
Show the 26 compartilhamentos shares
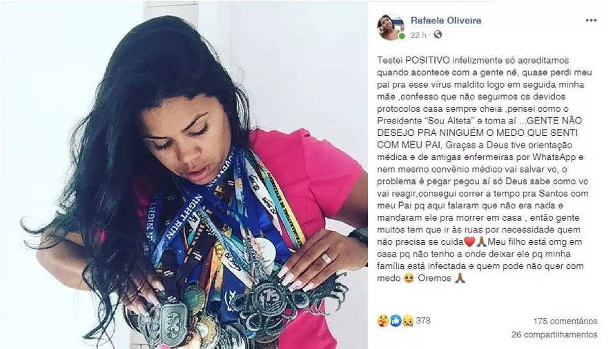point(554,335)
